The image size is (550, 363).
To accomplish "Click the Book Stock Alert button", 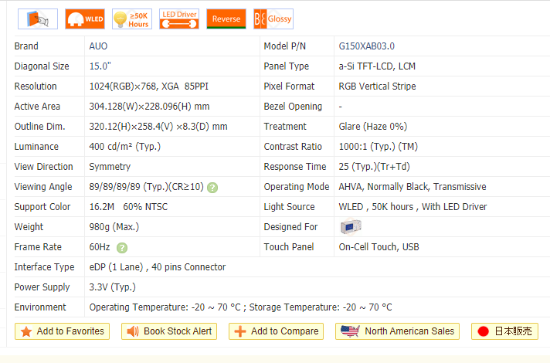I will click(x=169, y=331).
